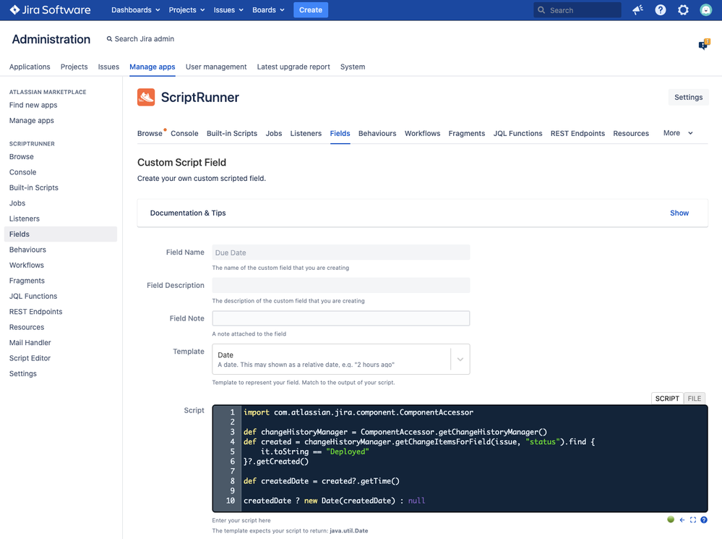The width and height of the screenshot is (722, 539).
Task: Switch to ScriptRunner Browse tab
Action: click(x=150, y=133)
